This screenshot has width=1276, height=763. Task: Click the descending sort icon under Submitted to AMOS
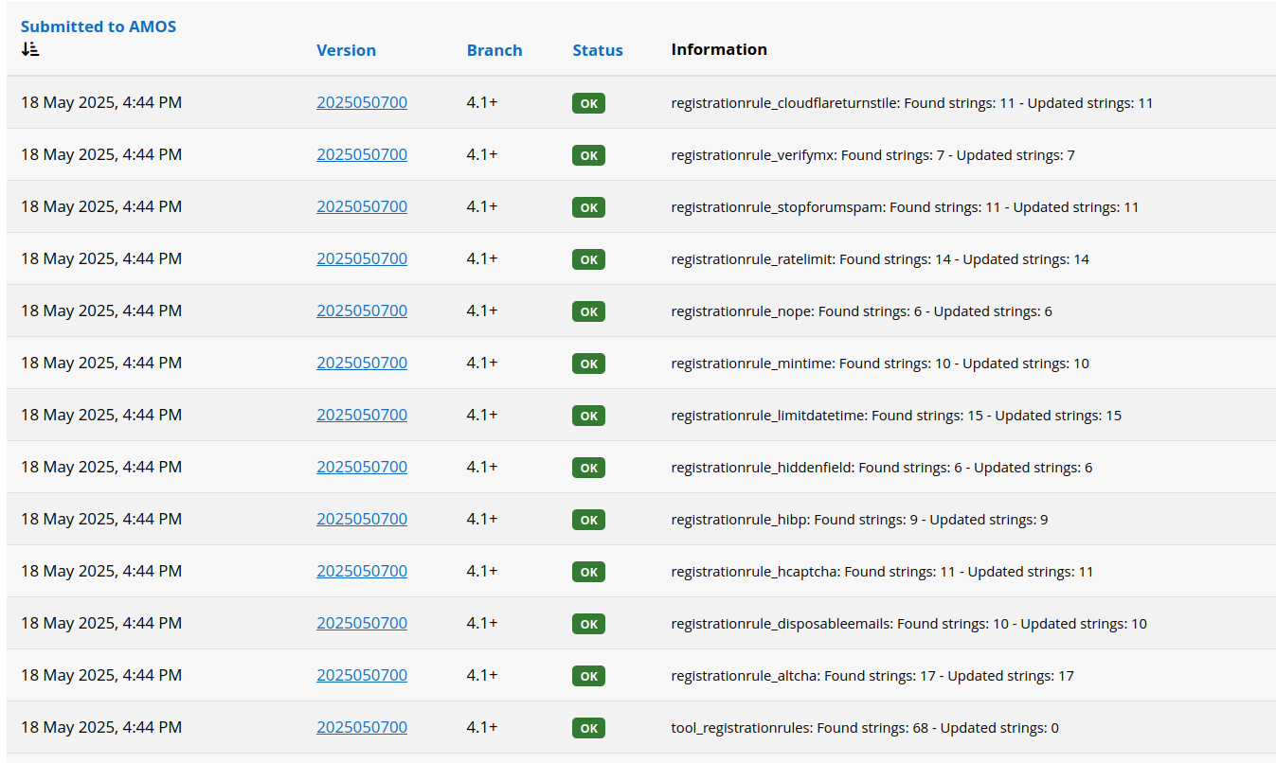point(30,49)
